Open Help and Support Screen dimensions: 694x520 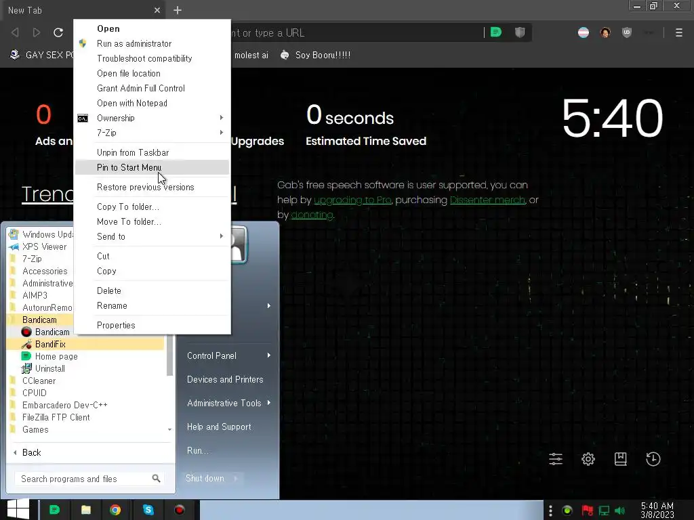point(228,427)
